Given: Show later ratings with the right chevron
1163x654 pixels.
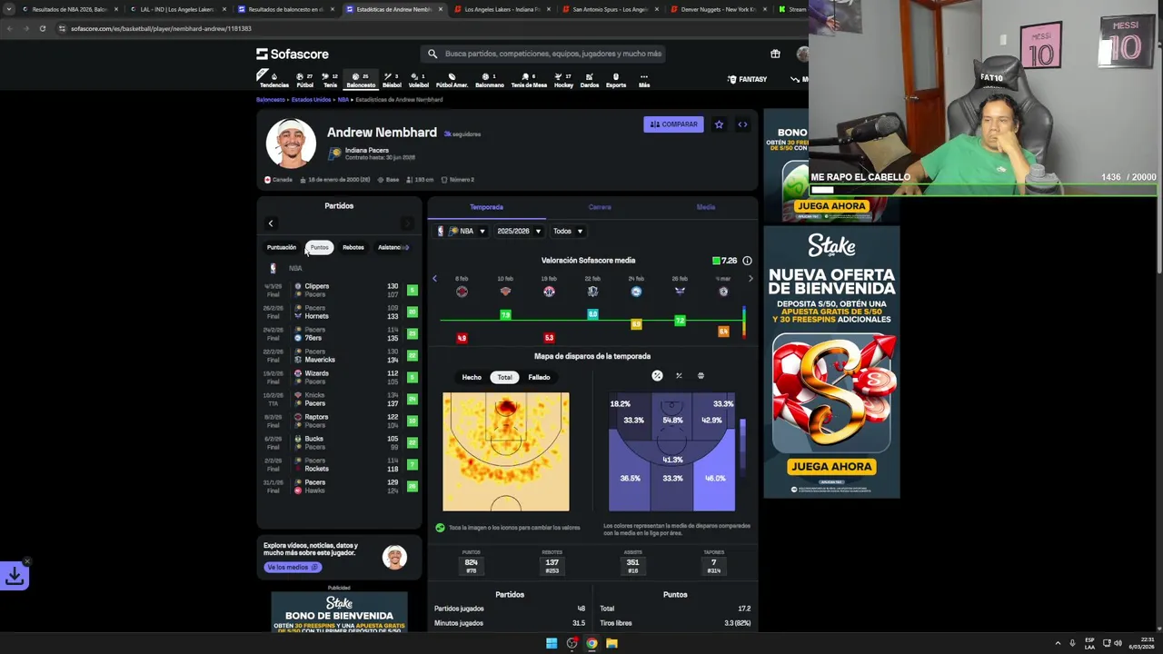Looking at the screenshot, I should click(750, 279).
